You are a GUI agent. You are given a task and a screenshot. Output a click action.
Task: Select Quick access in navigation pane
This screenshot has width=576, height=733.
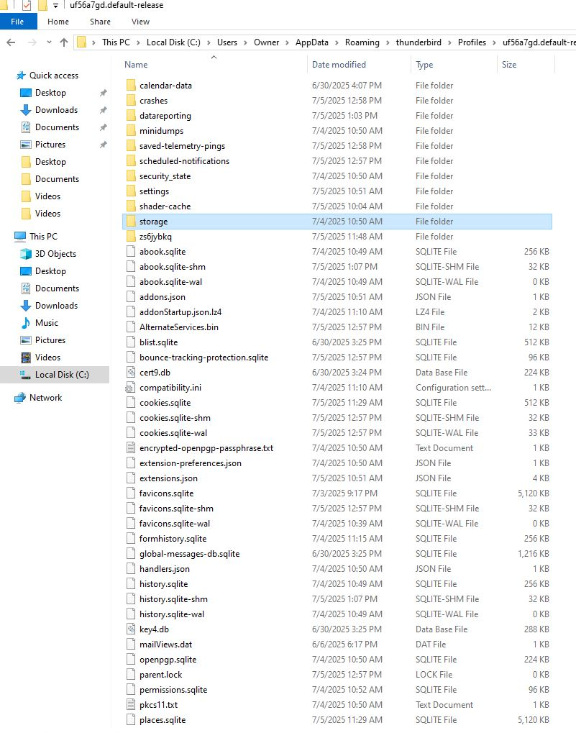54,76
